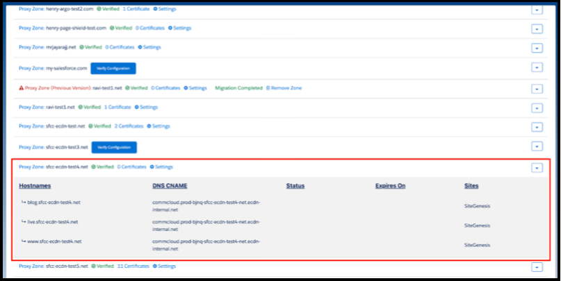
Task: Open Settings for henry-argo-test2.com
Action: pos(165,9)
